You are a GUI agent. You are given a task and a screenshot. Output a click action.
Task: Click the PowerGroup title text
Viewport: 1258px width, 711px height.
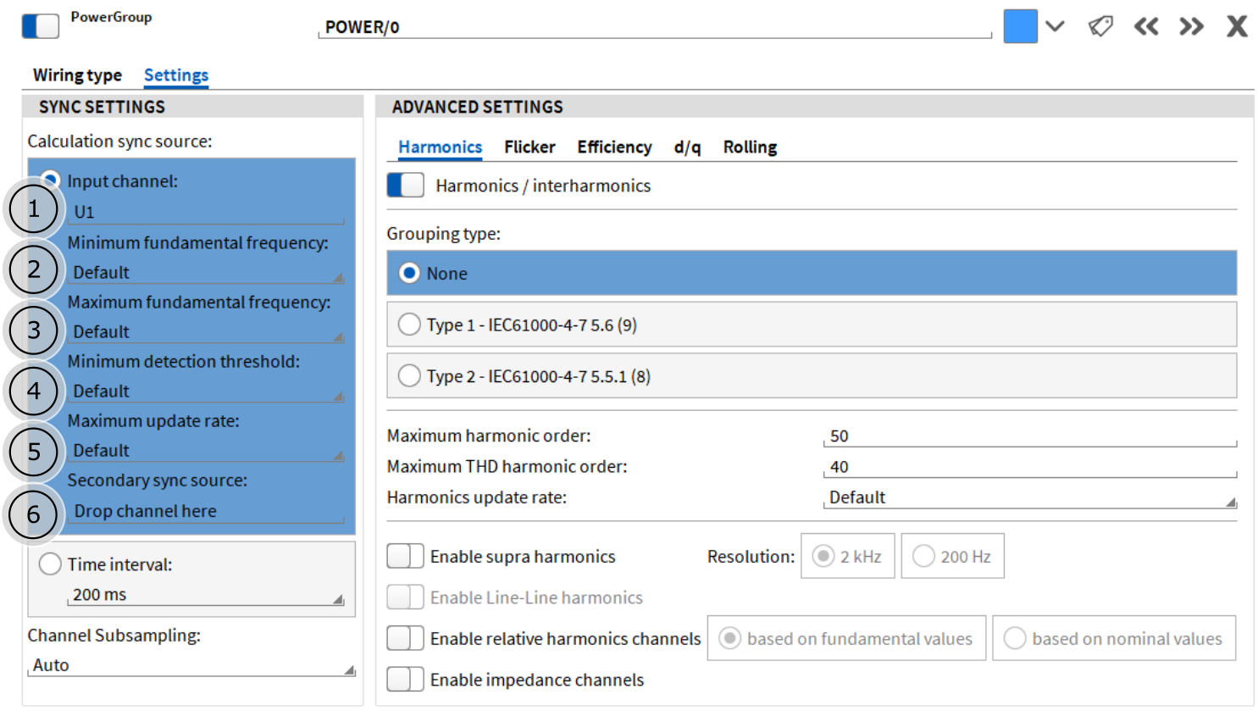(111, 17)
